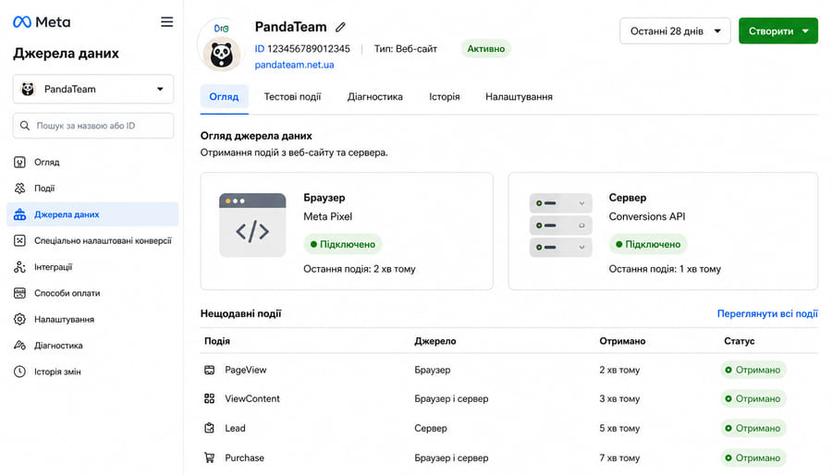Click the Історія змін clock icon
832x475 pixels.
pos(19,371)
